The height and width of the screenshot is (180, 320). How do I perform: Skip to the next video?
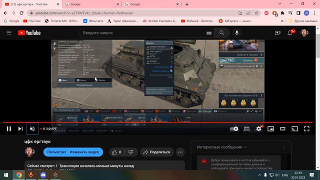point(20,129)
